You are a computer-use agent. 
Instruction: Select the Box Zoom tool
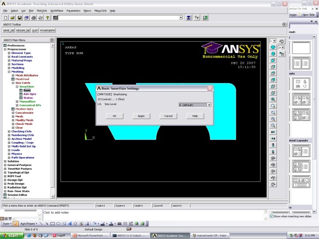pyautogui.click(x=273, y=106)
